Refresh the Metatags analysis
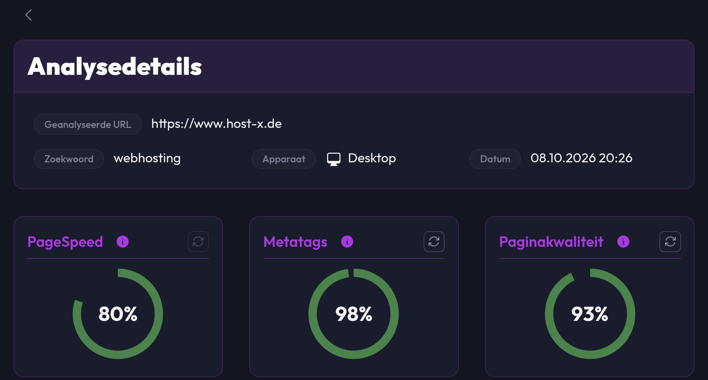Viewport: 708px width, 380px height. coord(434,242)
